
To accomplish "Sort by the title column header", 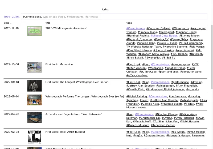I will tap(48, 23).
